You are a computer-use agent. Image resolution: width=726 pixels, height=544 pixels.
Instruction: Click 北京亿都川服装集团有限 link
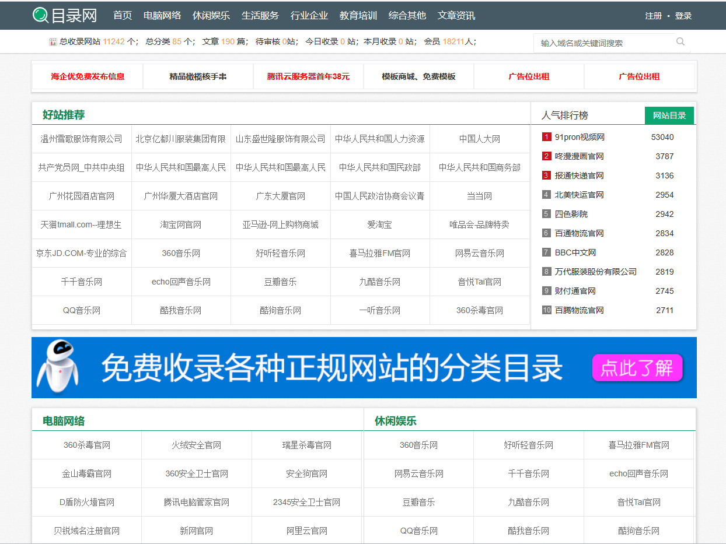181,139
